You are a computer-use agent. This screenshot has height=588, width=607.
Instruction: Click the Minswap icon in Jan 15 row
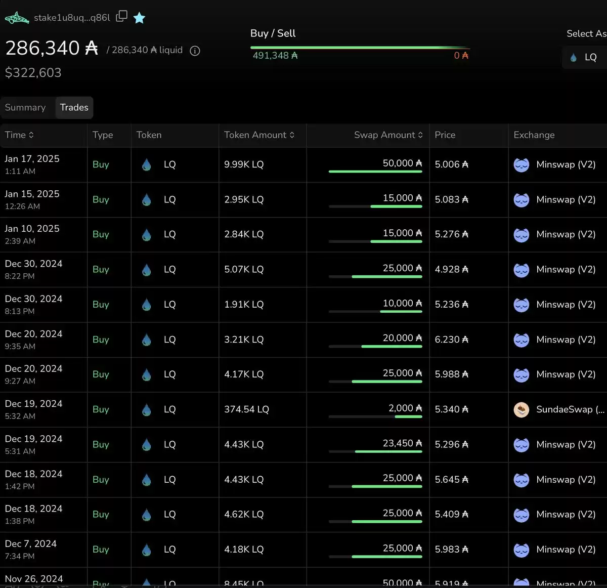click(x=522, y=200)
